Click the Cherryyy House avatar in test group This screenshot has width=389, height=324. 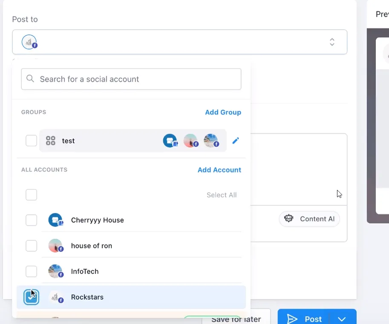coord(170,140)
